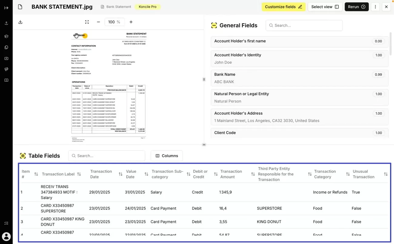Zoom in with the plus button
The width and height of the screenshot is (394, 244).
(x=131, y=22)
